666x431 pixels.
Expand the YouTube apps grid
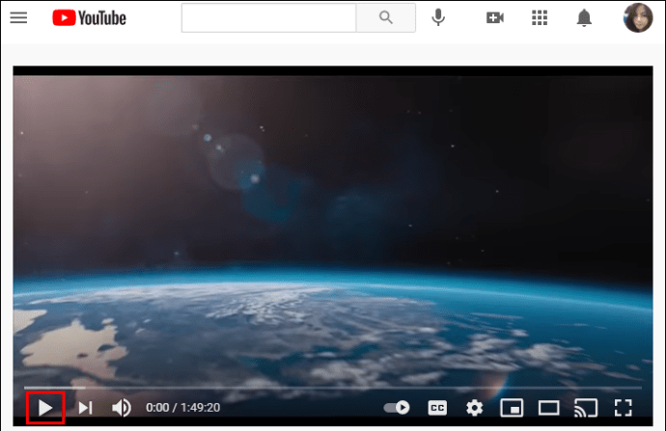pos(540,17)
